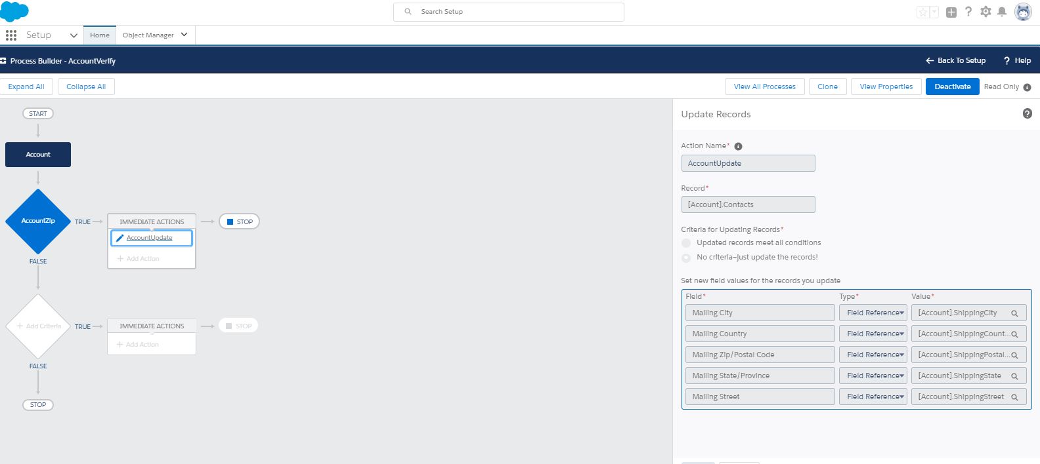The image size is (1040, 464).
Task: Click the Search Setup field
Action: click(509, 12)
